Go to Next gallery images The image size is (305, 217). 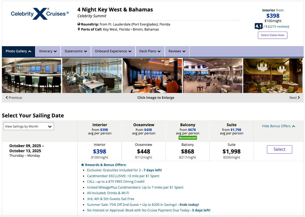295,98
